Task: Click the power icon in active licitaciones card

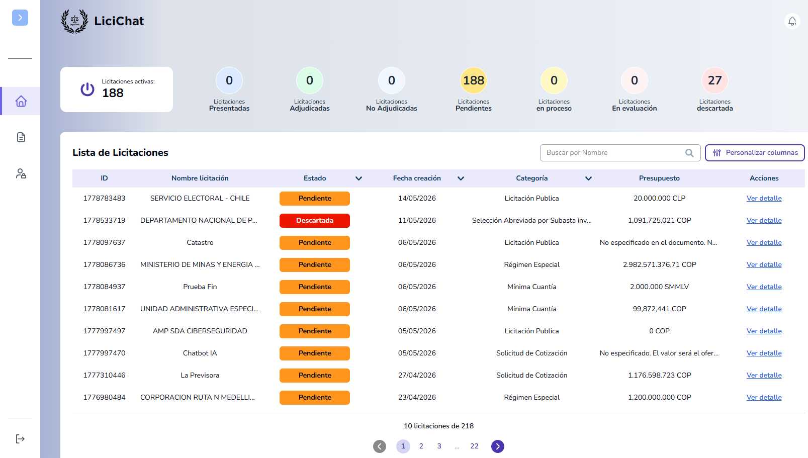Action: click(x=87, y=89)
